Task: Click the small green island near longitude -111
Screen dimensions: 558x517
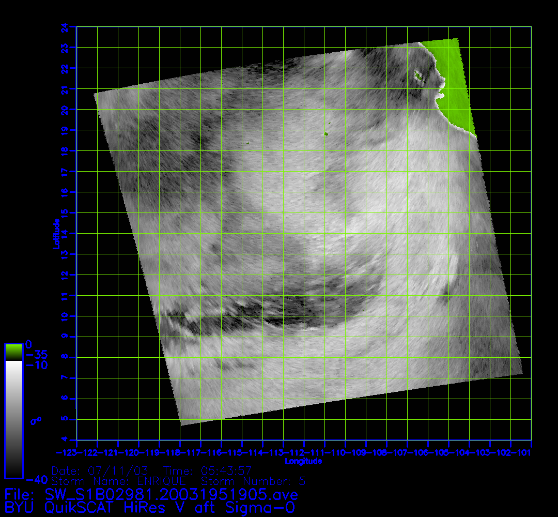Action: 326,134
